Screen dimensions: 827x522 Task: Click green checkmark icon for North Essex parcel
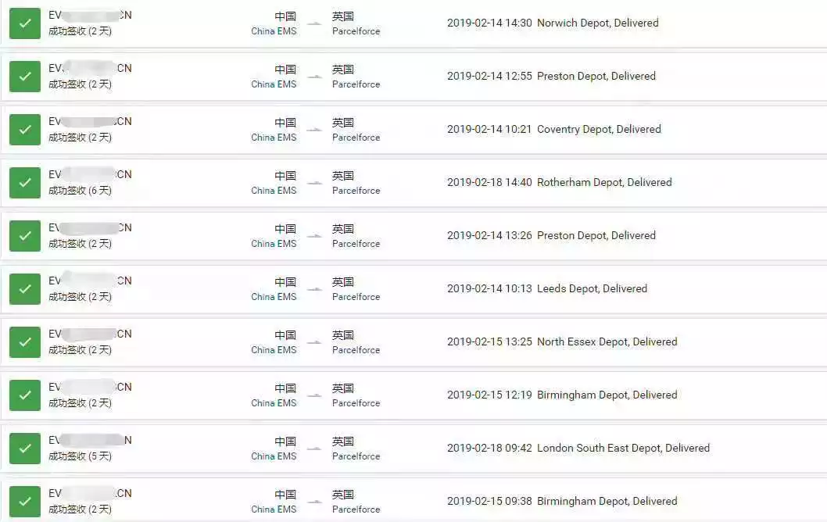25,342
